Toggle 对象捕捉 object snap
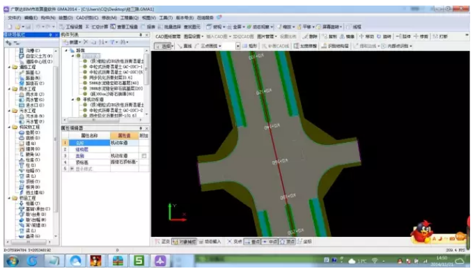The image size is (475, 271). tap(184, 242)
